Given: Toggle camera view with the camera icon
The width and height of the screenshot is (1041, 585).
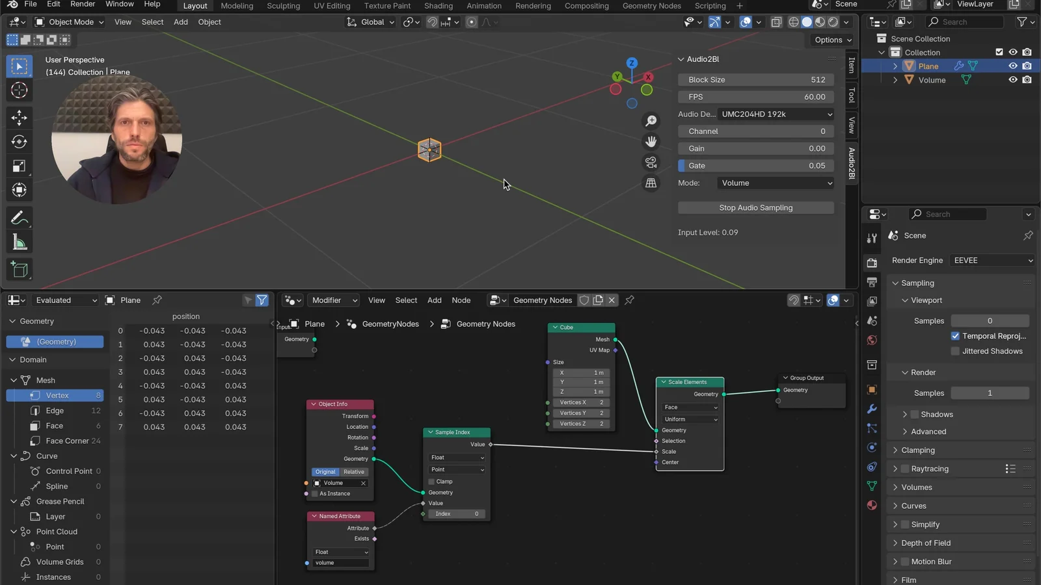Looking at the screenshot, I should [x=651, y=162].
